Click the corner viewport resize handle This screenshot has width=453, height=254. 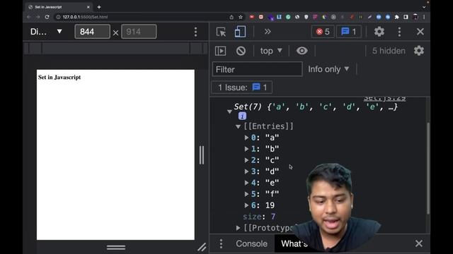pos(202,247)
